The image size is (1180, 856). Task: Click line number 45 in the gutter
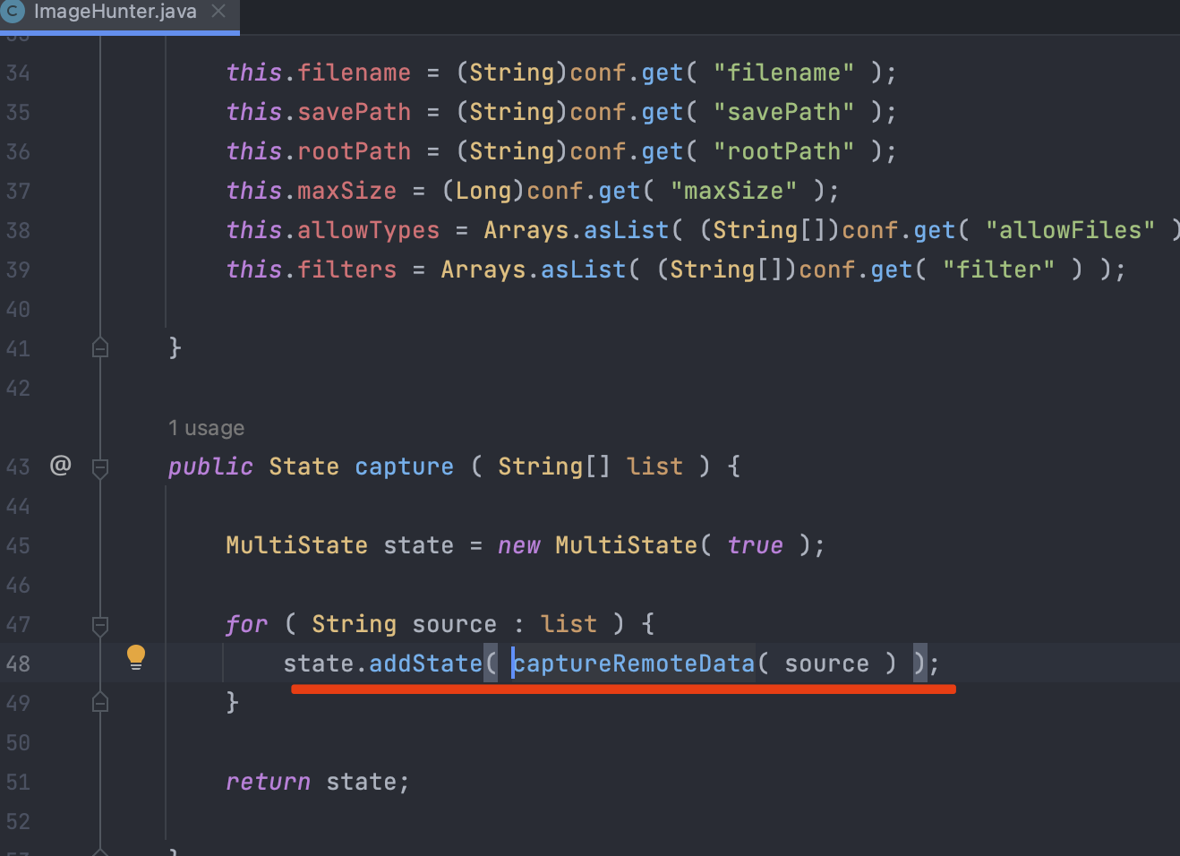click(18, 545)
